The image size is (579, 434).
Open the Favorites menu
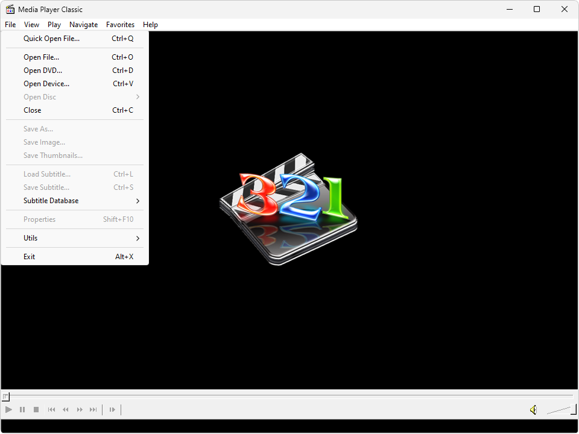[x=120, y=25]
